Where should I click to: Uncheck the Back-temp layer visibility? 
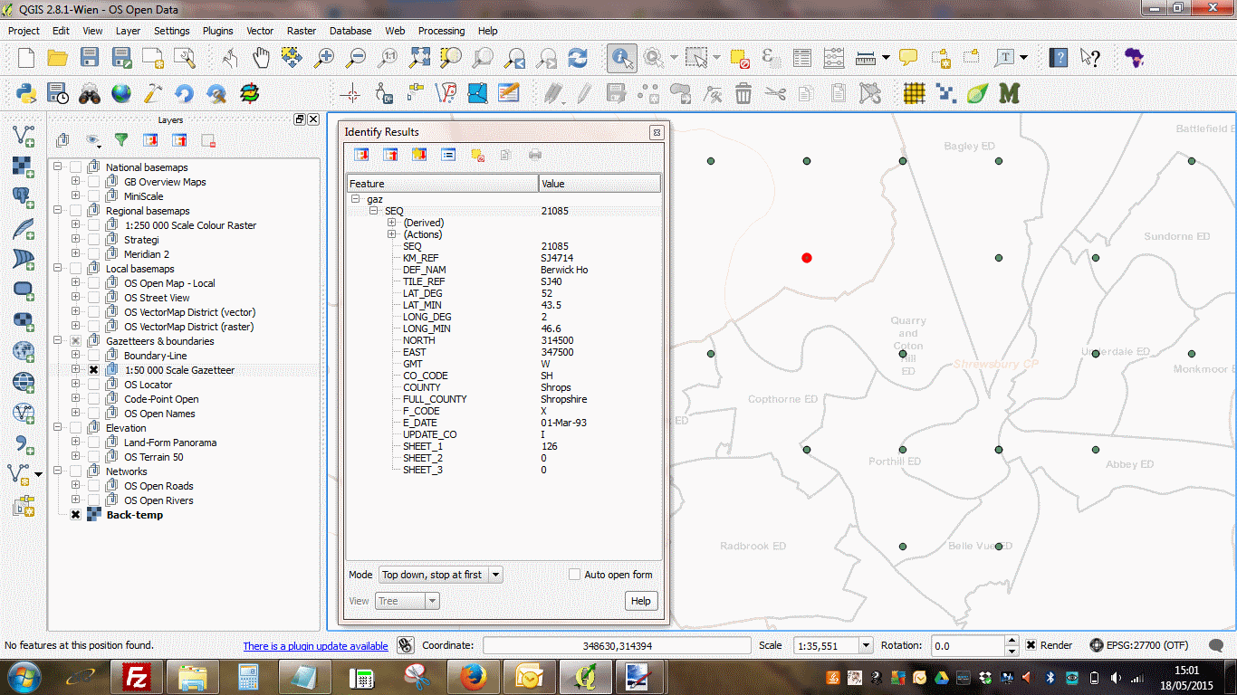pos(75,515)
